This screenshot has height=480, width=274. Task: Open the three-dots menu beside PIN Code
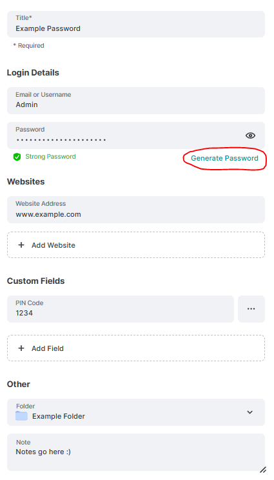pos(251,309)
